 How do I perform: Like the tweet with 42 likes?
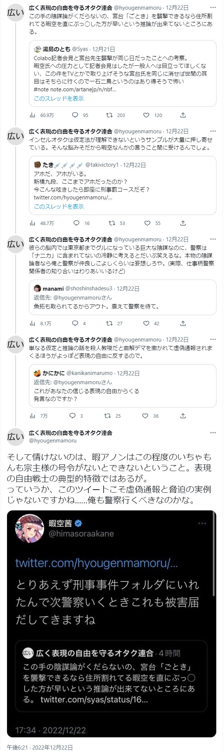[x=146, y=323]
